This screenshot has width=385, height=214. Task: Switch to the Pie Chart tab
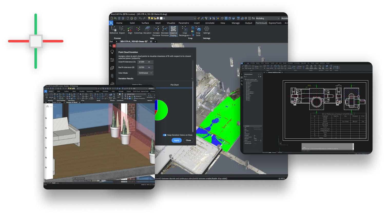pyautogui.click(x=175, y=85)
